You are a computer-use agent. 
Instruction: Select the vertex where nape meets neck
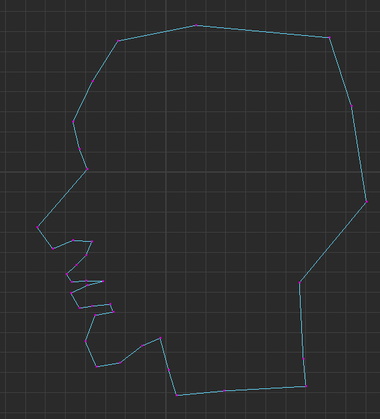300,282
